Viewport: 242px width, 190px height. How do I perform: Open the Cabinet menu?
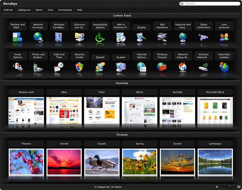point(8,10)
